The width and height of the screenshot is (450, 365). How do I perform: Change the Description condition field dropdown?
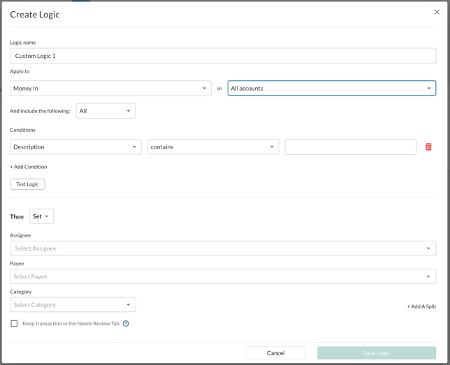pyautogui.click(x=75, y=147)
